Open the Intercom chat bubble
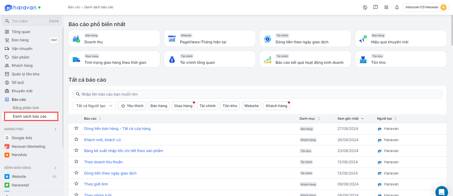 [441, 191]
